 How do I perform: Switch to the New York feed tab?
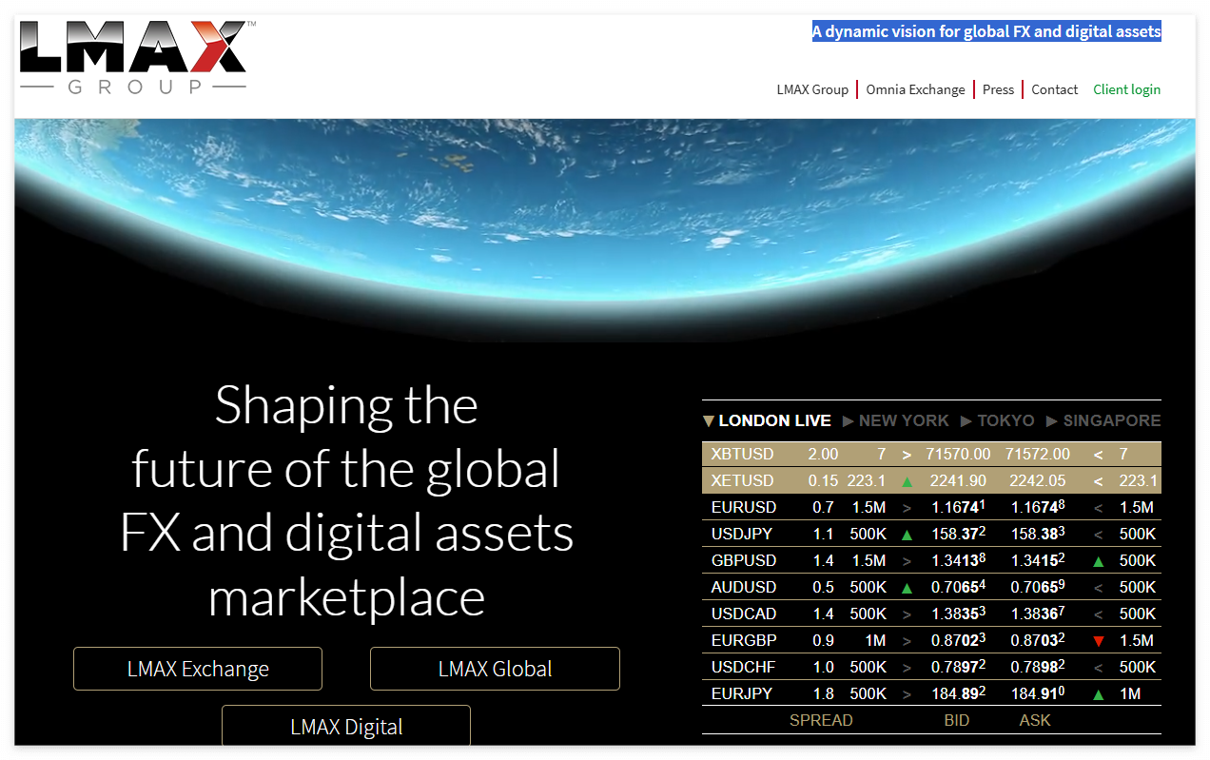click(904, 420)
